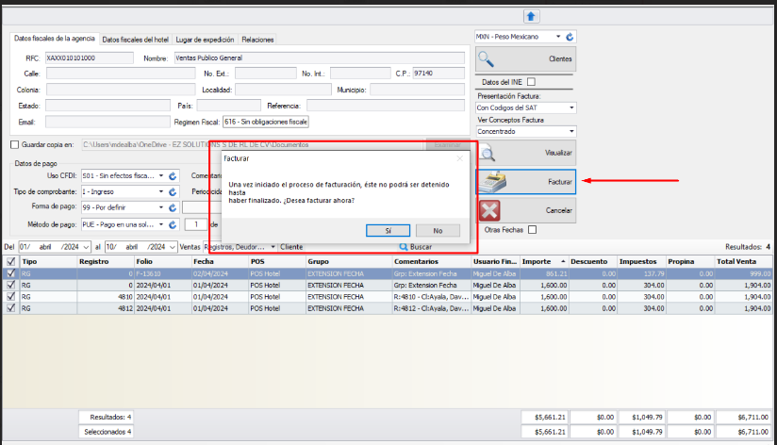Screen dimensions: 777x445
Task: Select the 861.21 importe cell
Action: tap(544, 273)
